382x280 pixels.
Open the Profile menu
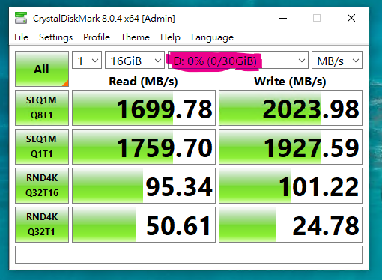(97, 37)
